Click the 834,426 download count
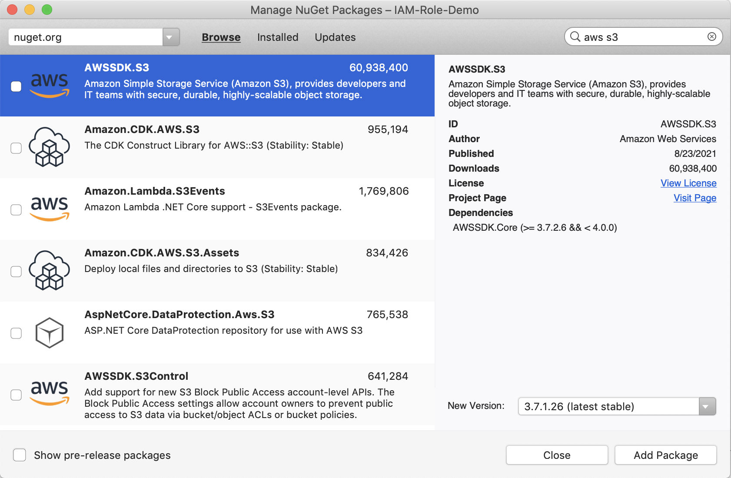Image resolution: width=731 pixels, height=478 pixels. point(387,253)
